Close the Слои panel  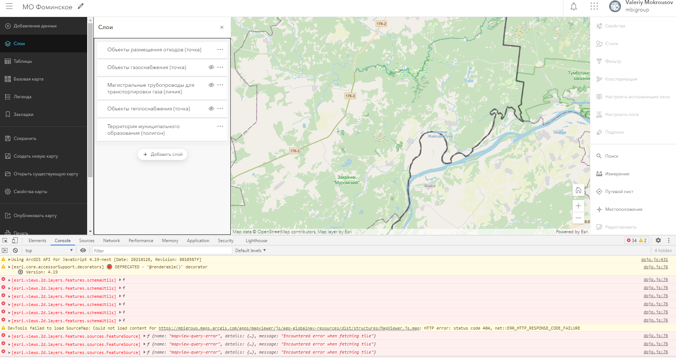click(222, 27)
